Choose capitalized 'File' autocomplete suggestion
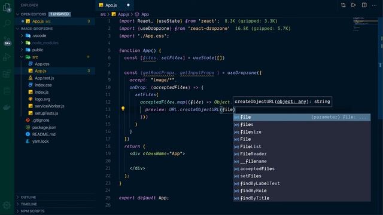Viewport: 383px width, 215px height. (x=302, y=139)
